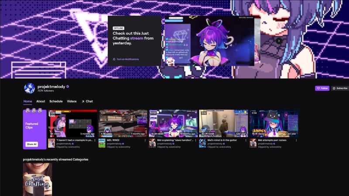
Task: Click the pop-out arrow icon beside Chat
Action: 83,101
